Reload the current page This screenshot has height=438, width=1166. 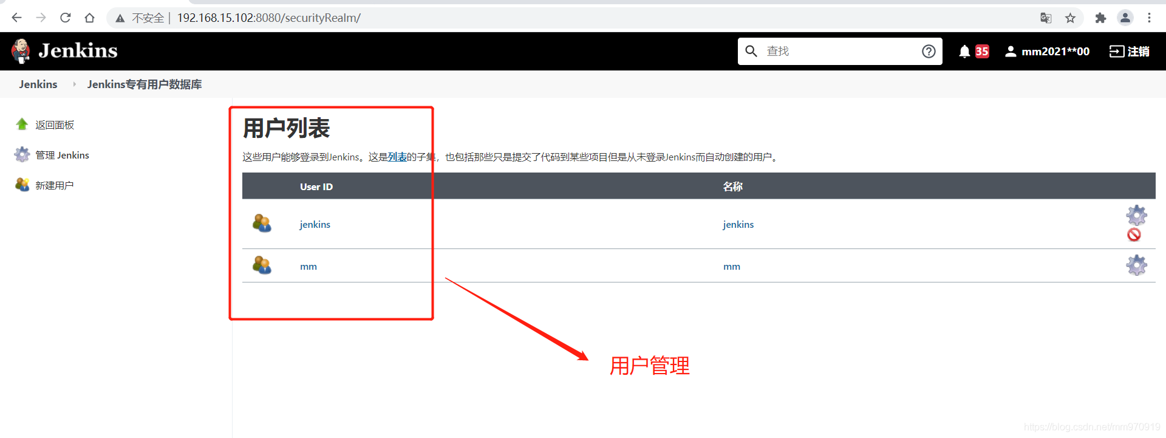click(66, 18)
